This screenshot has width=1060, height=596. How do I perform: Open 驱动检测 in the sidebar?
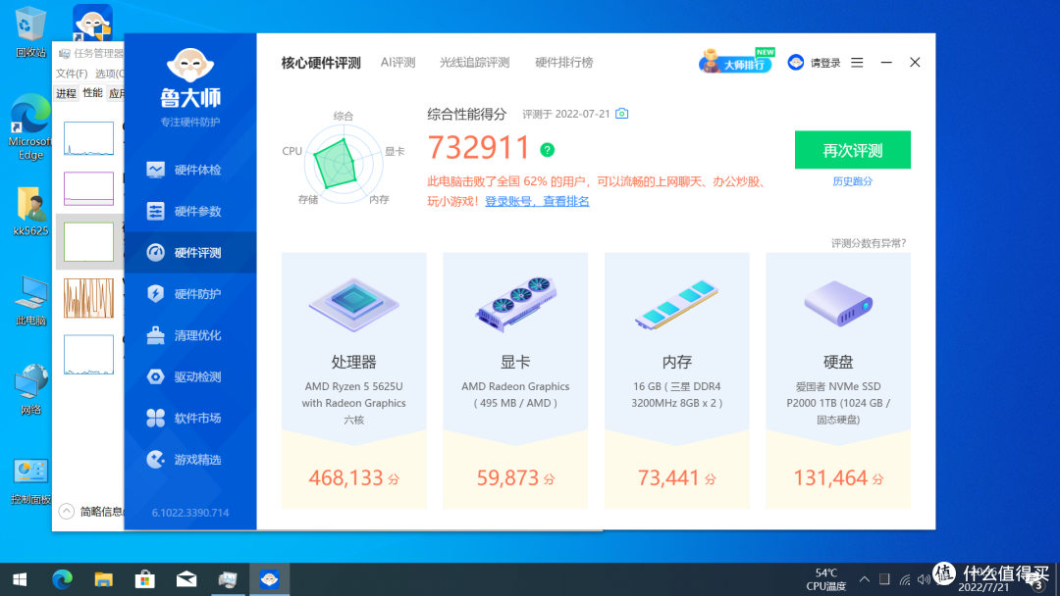pyautogui.click(x=190, y=376)
